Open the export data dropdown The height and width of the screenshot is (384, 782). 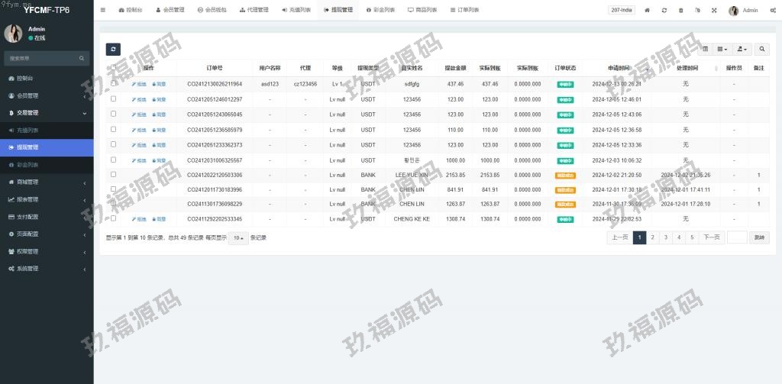click(x=742, y=49)
